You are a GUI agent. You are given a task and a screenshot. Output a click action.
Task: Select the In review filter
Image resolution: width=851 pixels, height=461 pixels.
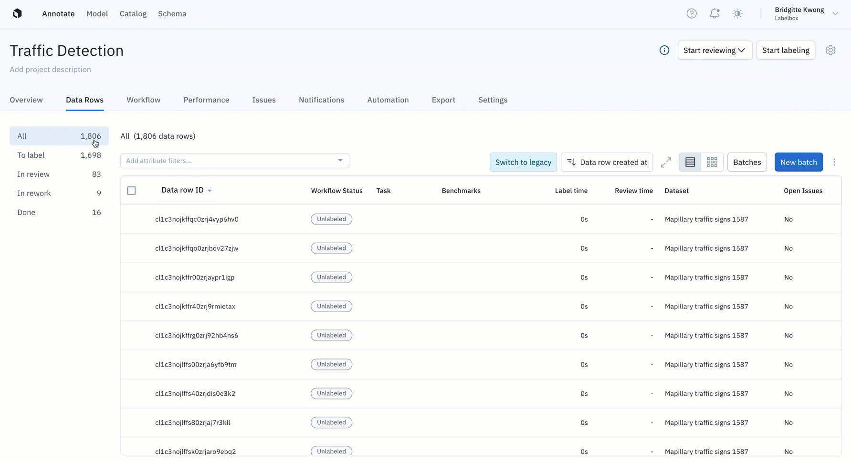[x=59, y=174]
